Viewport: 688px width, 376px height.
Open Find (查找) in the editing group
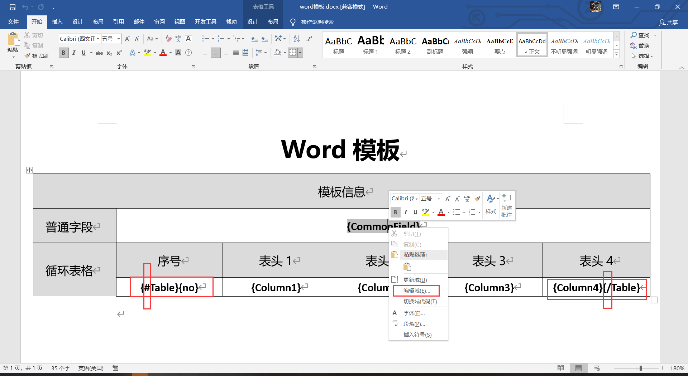[x=641, y=35]
